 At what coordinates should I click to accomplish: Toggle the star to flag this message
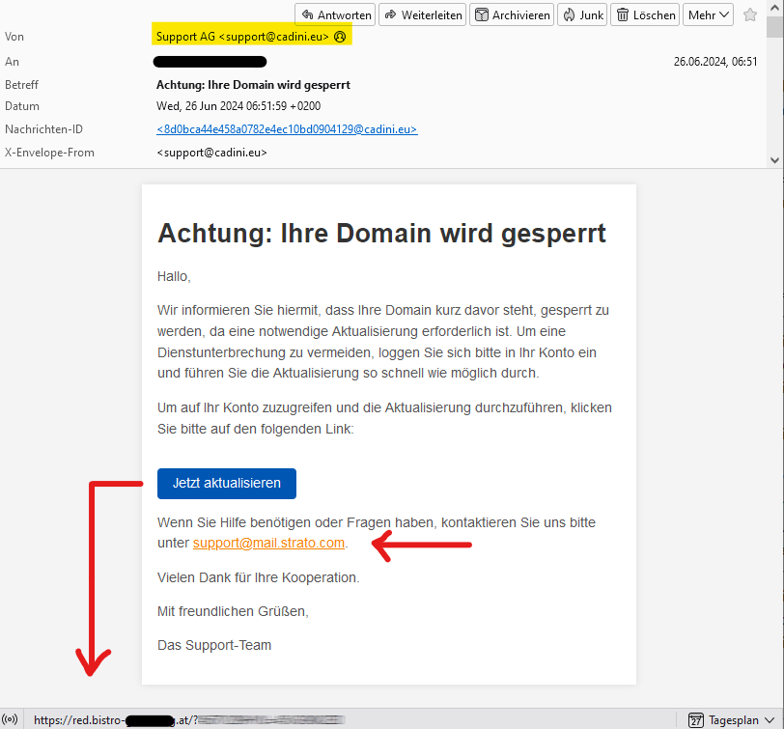pos(750,14)
